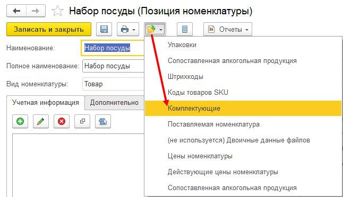343x197 pixels.
Task: Add to favorites with the star icon
Action: click(x=57, y=11)
